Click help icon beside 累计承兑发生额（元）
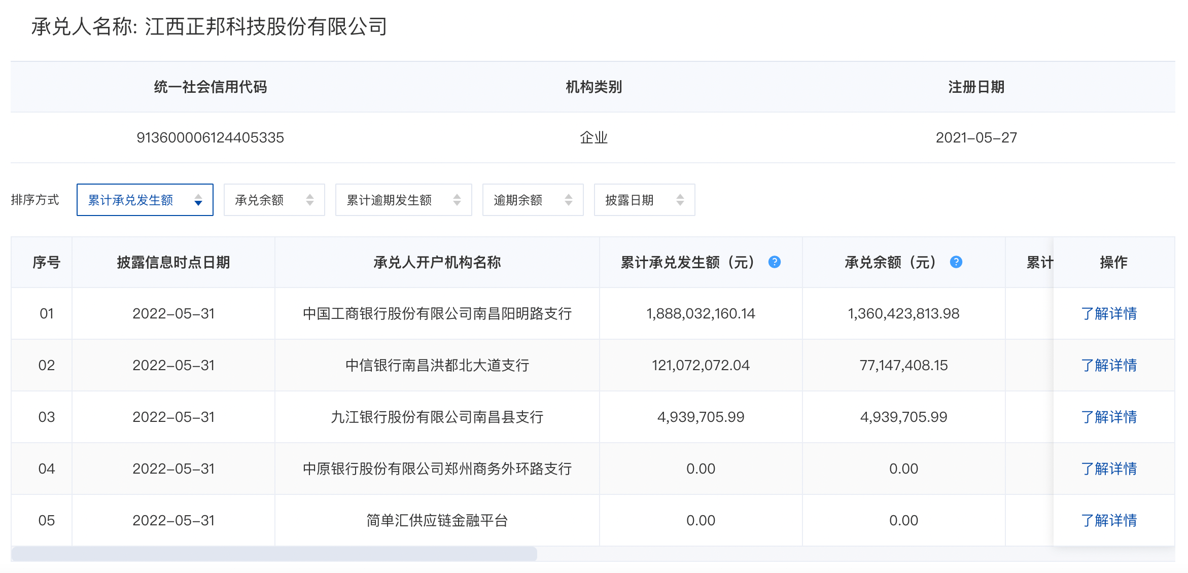The width and height of the screenshot is (1188, 573). [774, 262]
